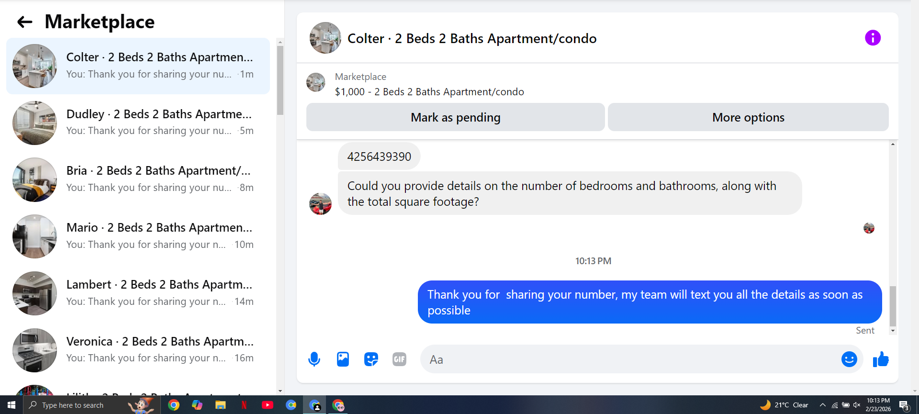Screen dimensions: 919x414
Task: Go back using the Marketplace arrow
Action: (x=24, y=22)
